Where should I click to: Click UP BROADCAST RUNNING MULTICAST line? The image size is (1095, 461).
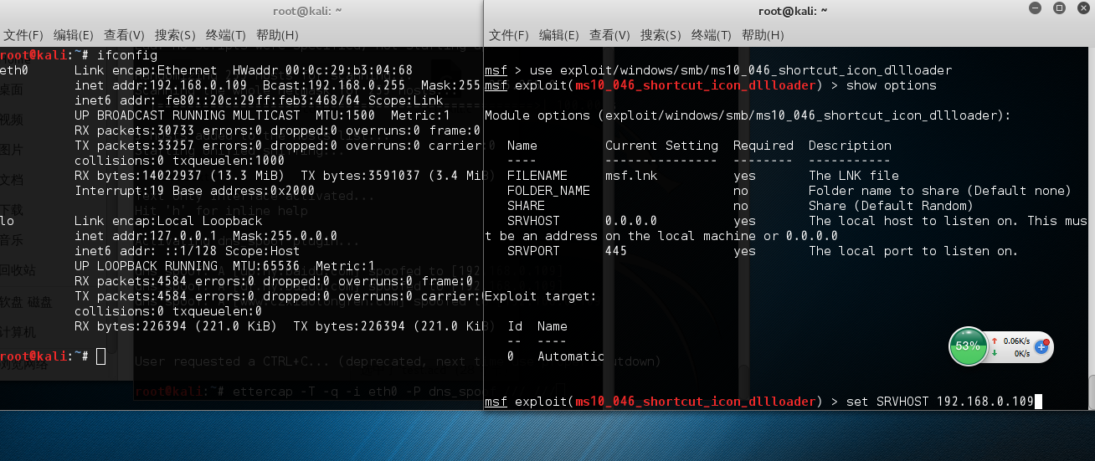click(x=263, y=115)
